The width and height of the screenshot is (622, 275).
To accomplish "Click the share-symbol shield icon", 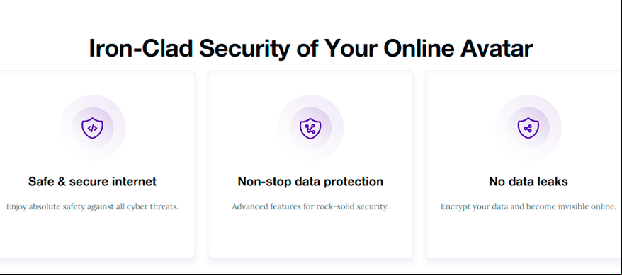I will pyautogui.click(x=528, y=128).
